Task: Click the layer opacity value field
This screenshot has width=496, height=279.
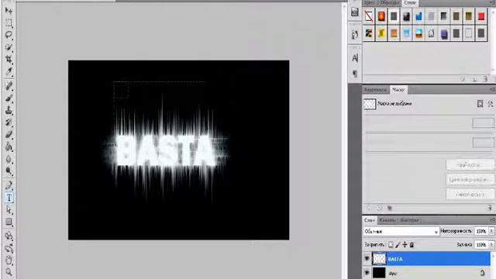Action: (x=480, y=231)
